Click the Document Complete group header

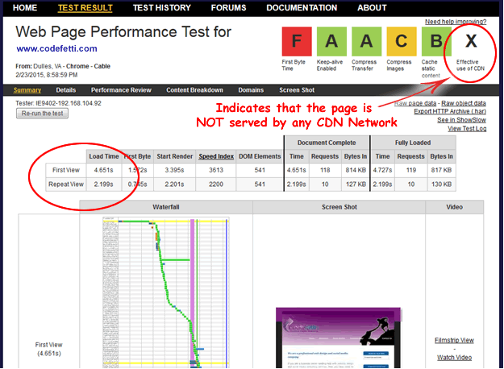327,143
